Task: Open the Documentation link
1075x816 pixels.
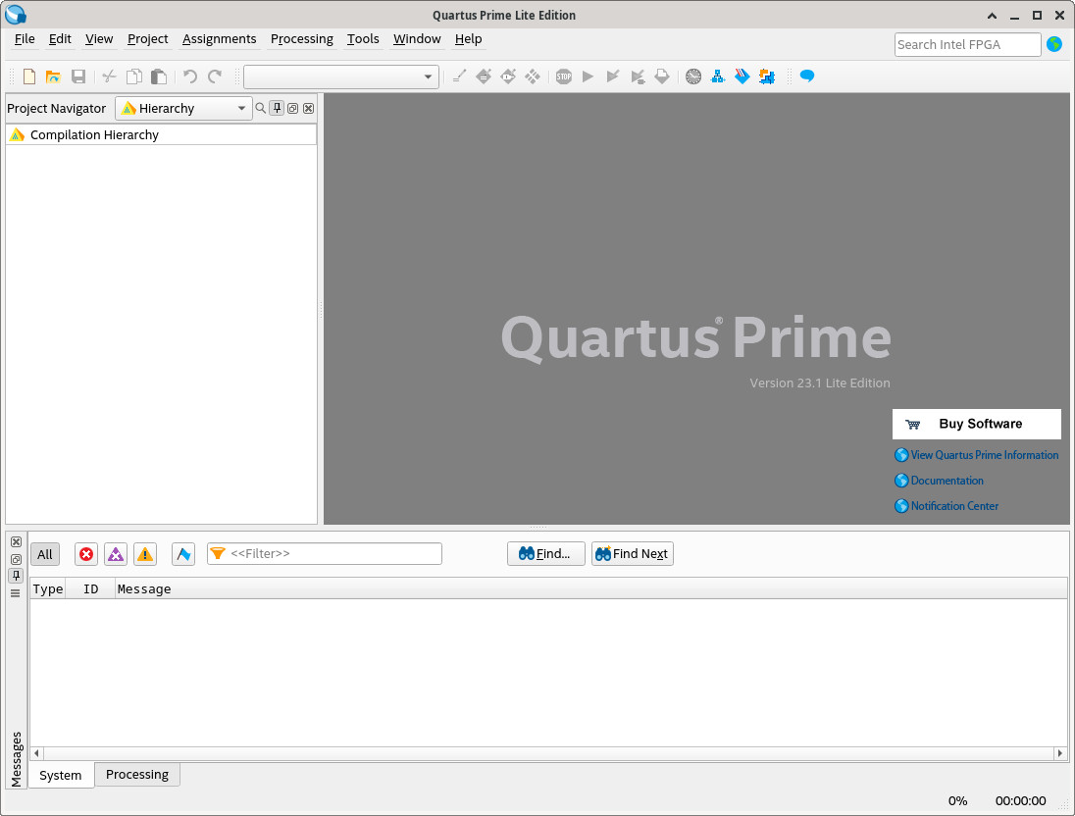Action: tap(939, 480)
